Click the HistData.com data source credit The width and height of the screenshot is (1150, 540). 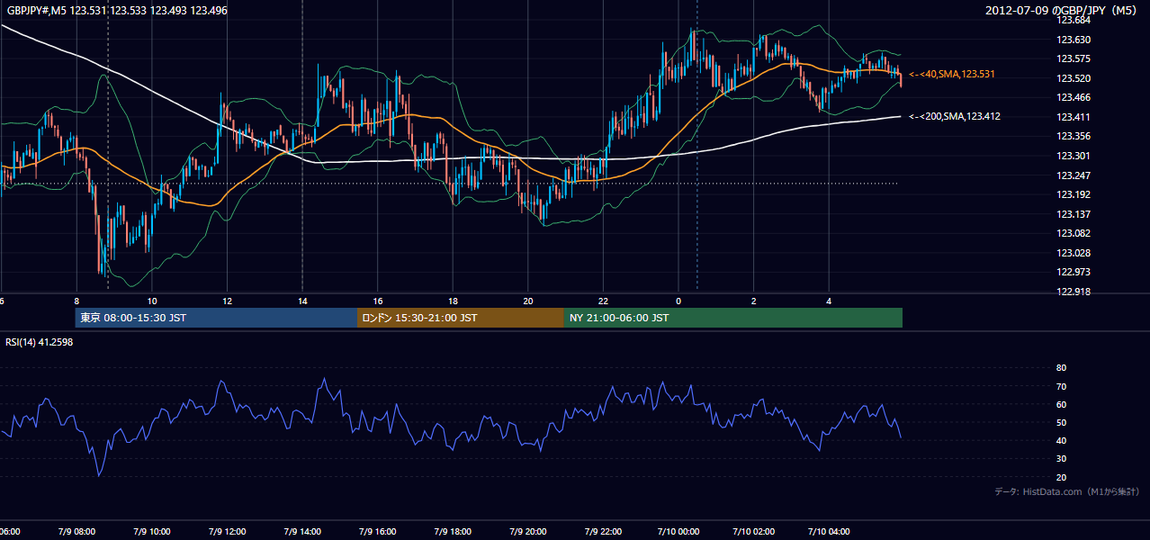(1067, 491)
